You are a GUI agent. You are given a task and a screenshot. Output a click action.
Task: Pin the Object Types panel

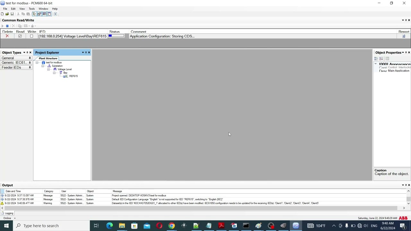[x=27, y=52]
